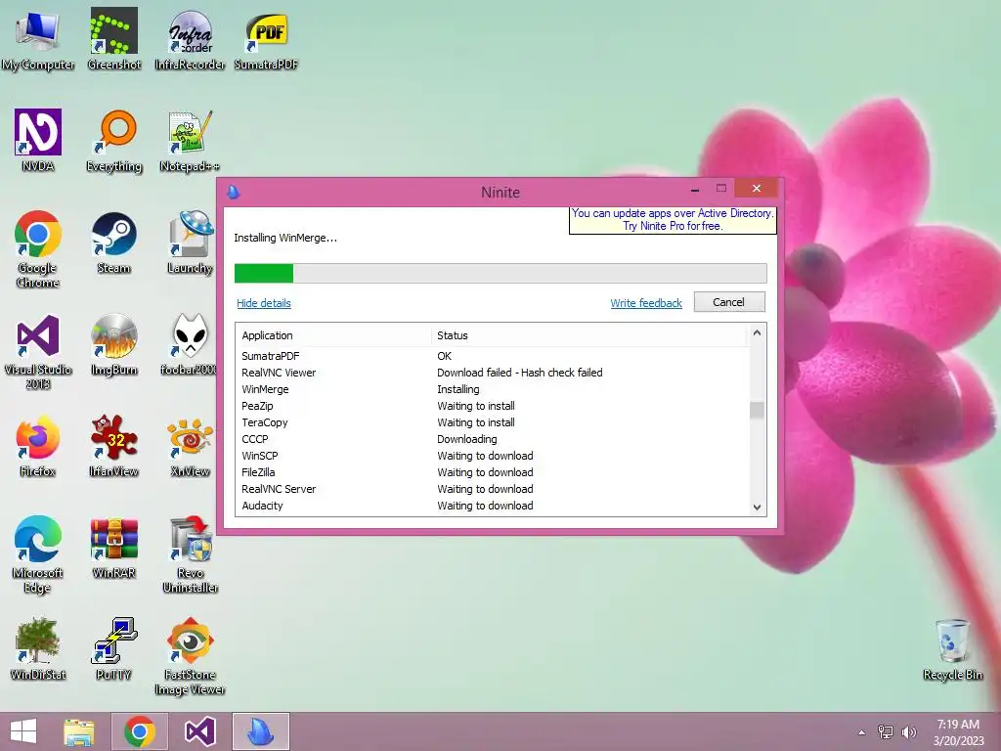Select the WinDirStat desktop shortcut
Viewport: 1001px width, 751px height.
tap(38, 649)
